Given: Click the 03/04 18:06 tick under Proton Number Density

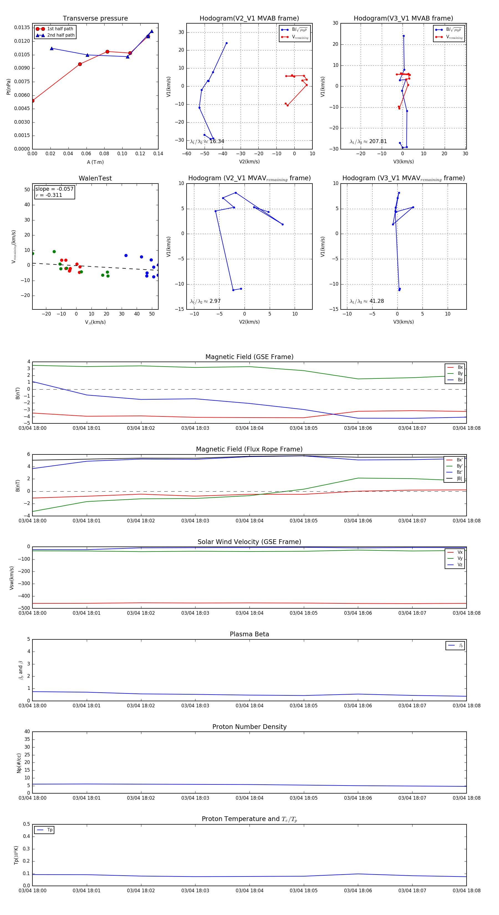Looking at the screenshot, I should (x=358, y=798).
